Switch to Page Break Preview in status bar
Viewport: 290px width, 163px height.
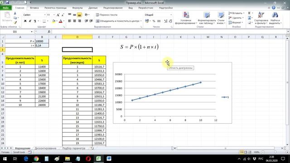click(250, 152)
